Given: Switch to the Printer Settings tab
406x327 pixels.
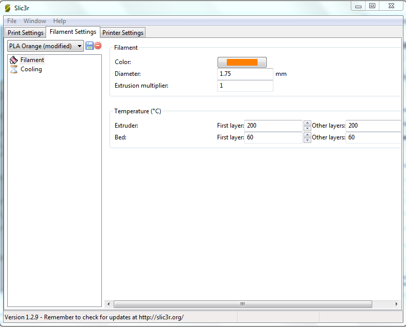Looking at the screenshot, I should [123, 33].
